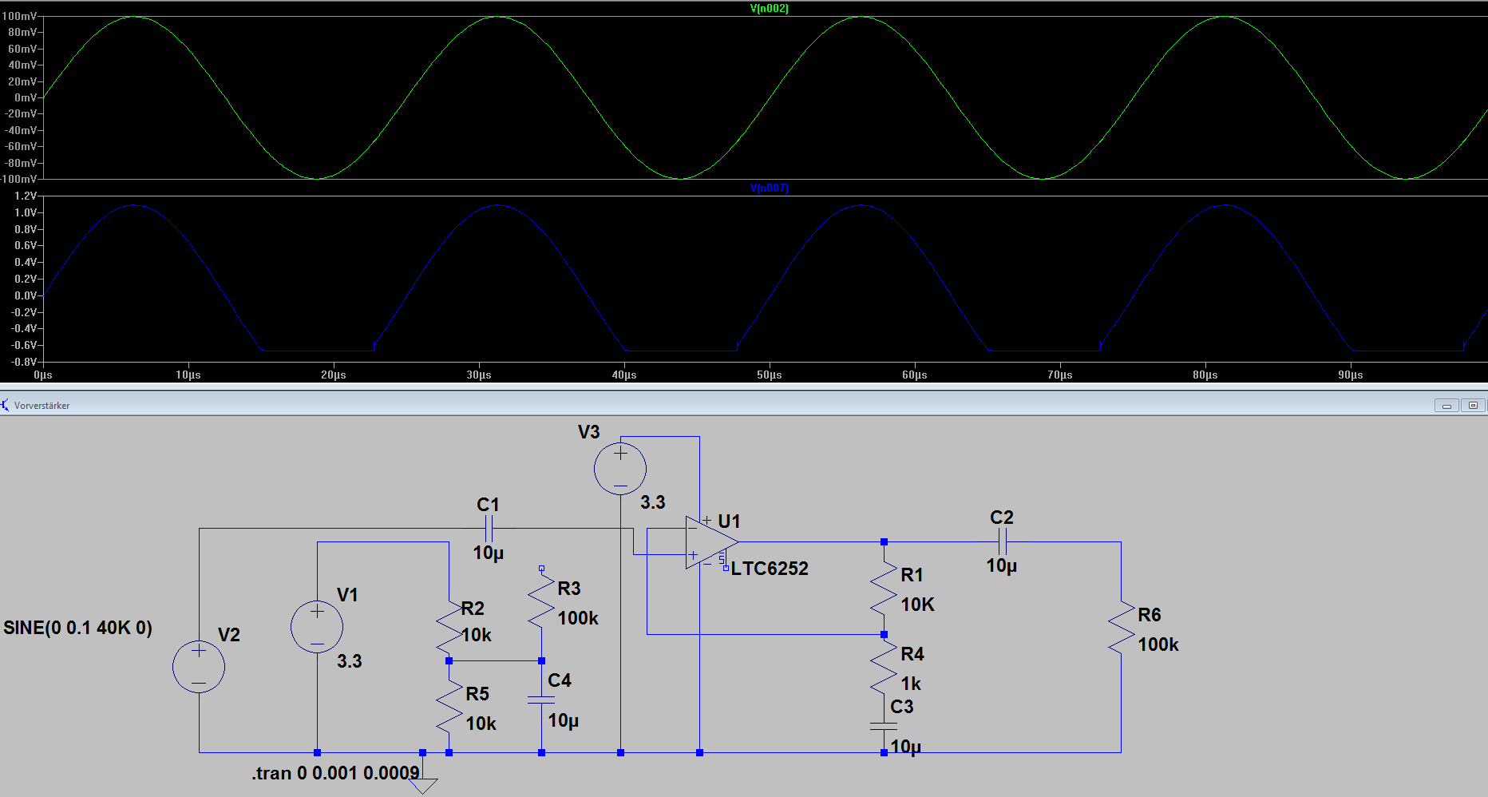Viewport: 1488px width, 797px height.
Task: Click the 3.3 value of V1
Action: (349, 661)
